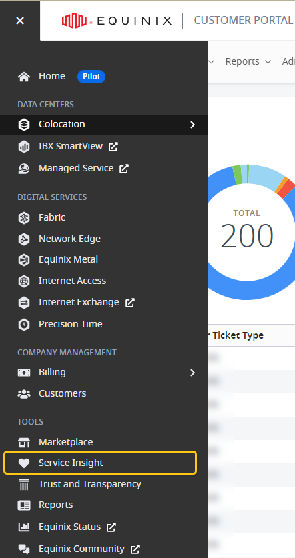Viewport: 295px width, 558px height.
Task: Click the Fabric hexagon icon
Action: click(24, 217)
